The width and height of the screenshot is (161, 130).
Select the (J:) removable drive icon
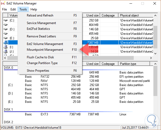pyautogui.click(x=6, y=51)
